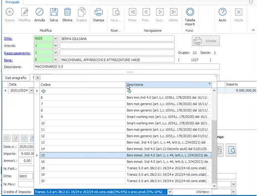Click the Importo cell 9.000.000,00
This screenshot has height=196, width=273.
coord(241,90)
